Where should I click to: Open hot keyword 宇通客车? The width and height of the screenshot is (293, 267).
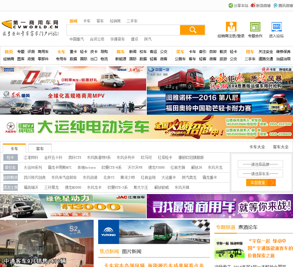(118, 39)
